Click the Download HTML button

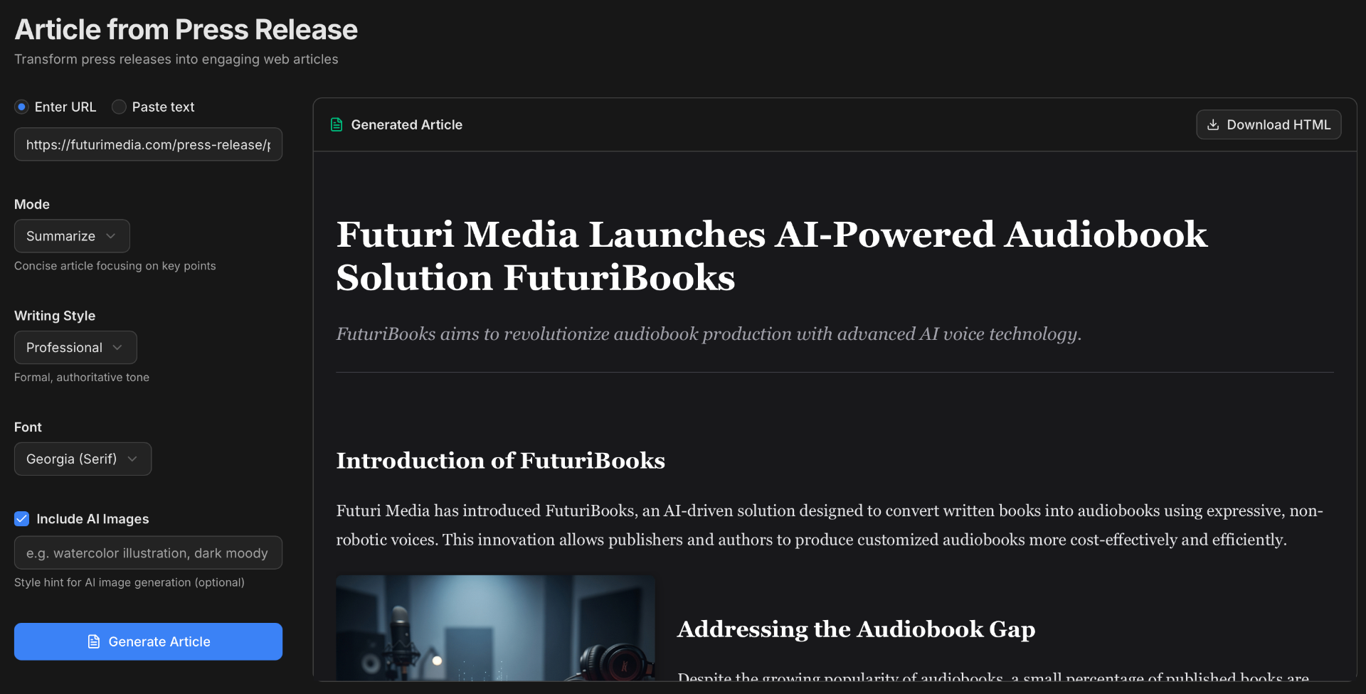click(1269, 124)
